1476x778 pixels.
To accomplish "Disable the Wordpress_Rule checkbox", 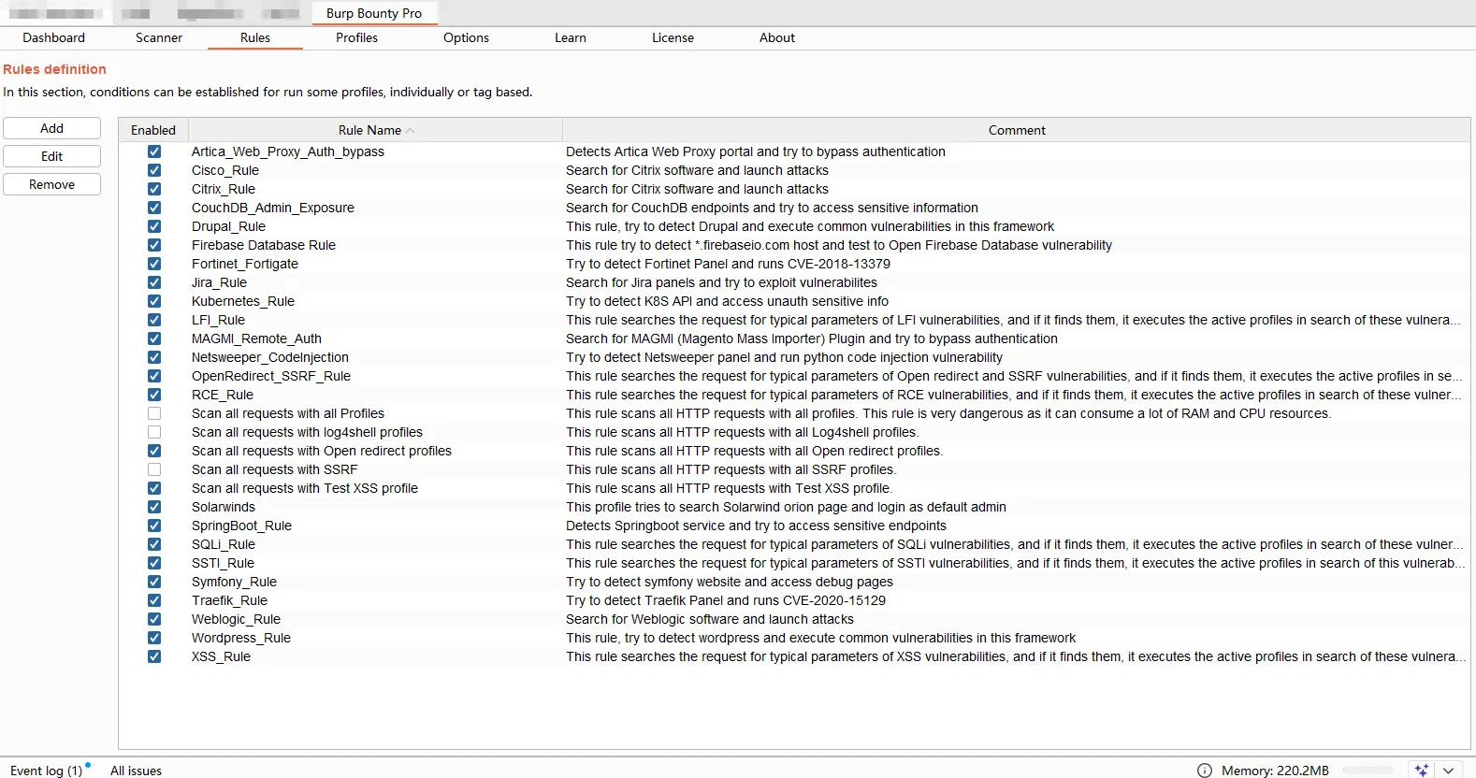I will tap(154, 638).
